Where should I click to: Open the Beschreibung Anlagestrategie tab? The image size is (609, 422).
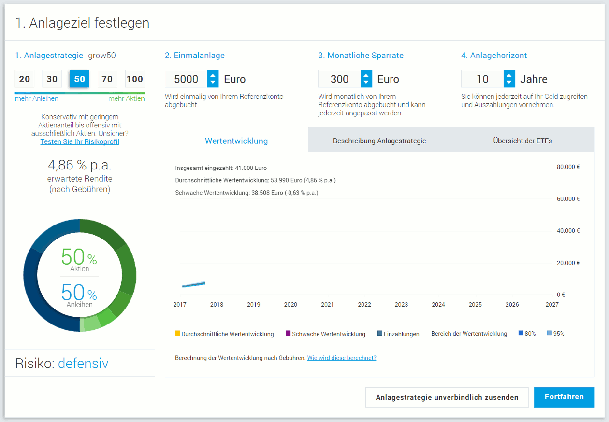(379, 141)
